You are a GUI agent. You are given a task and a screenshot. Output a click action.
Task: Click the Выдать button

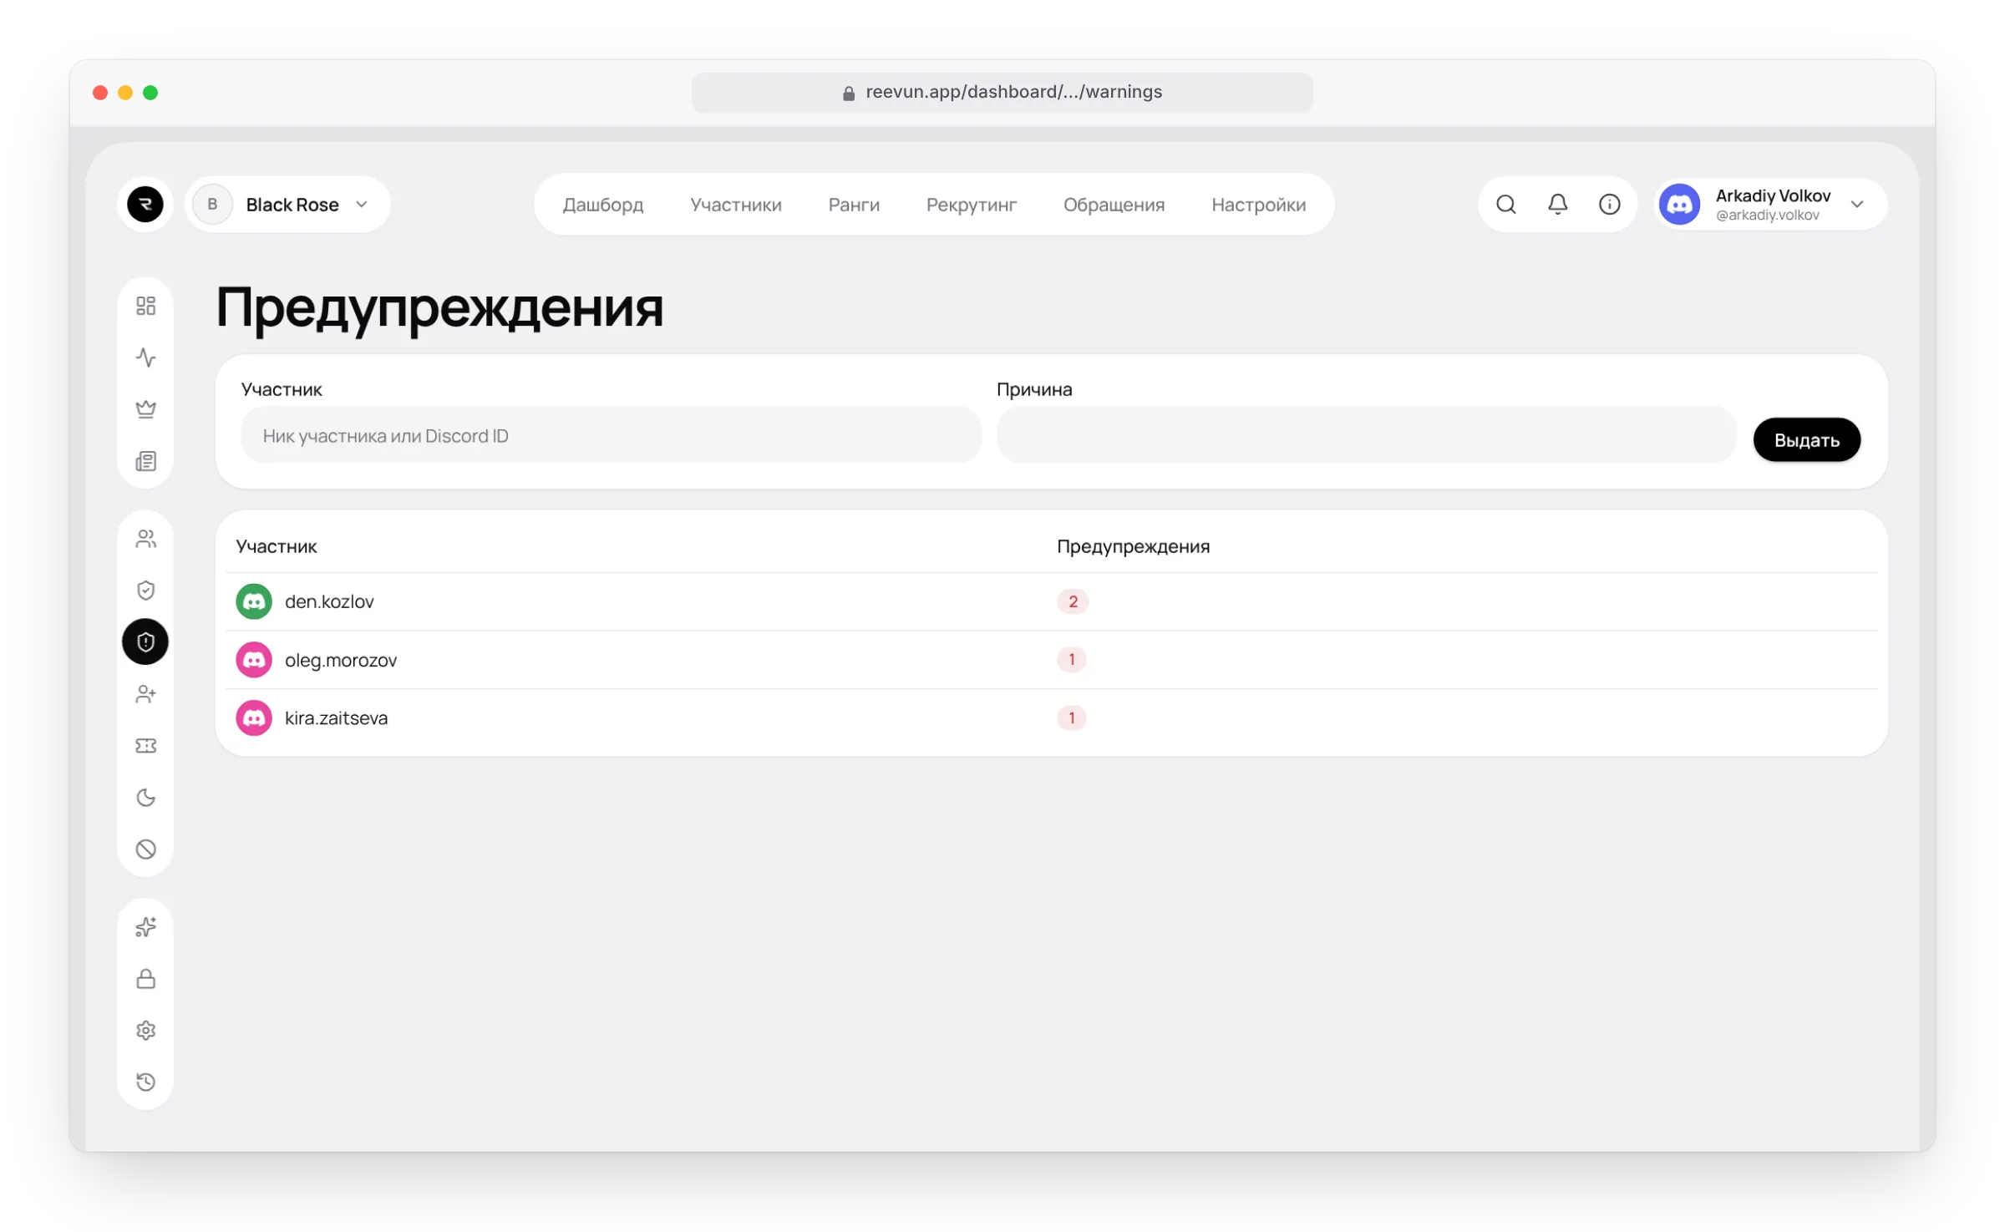[x=1806, y=439]
